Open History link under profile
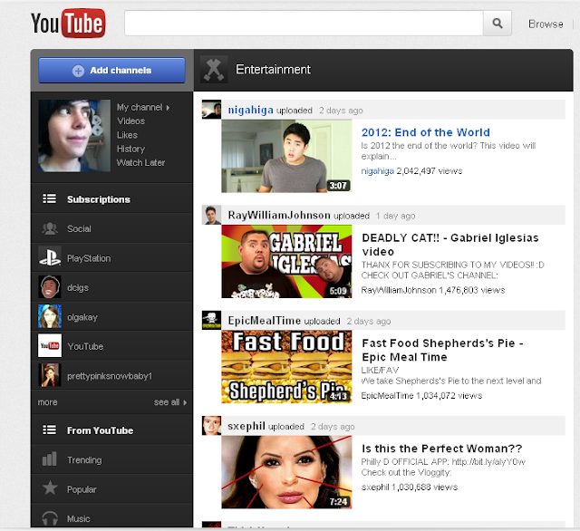Viewport: 580px width, 531px height. 130,149
